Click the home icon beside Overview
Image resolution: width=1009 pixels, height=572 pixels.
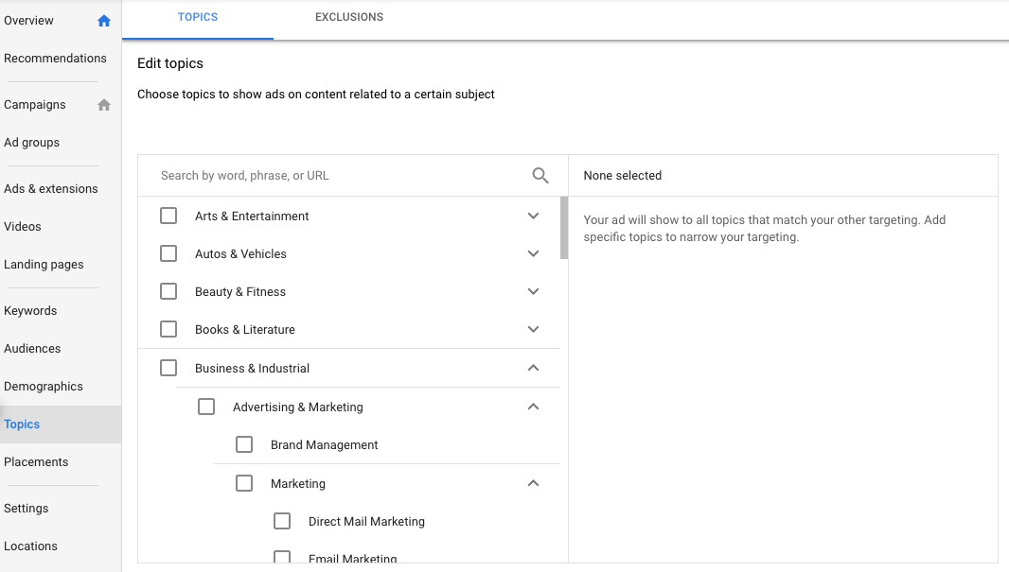[104, 21]
